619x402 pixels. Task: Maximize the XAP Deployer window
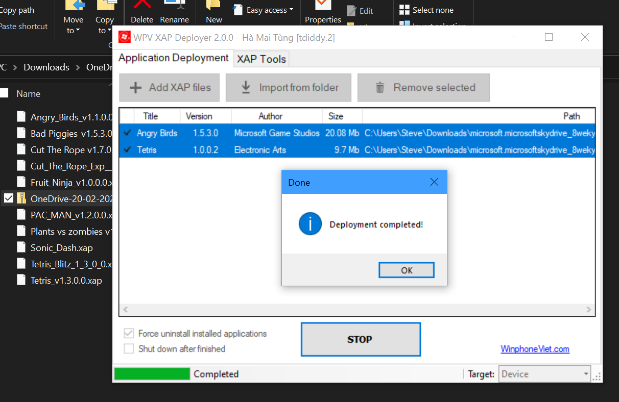tap(549, 37)
